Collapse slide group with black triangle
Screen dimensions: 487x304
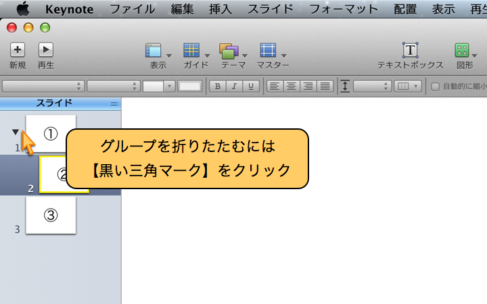[x=16, y=132]
